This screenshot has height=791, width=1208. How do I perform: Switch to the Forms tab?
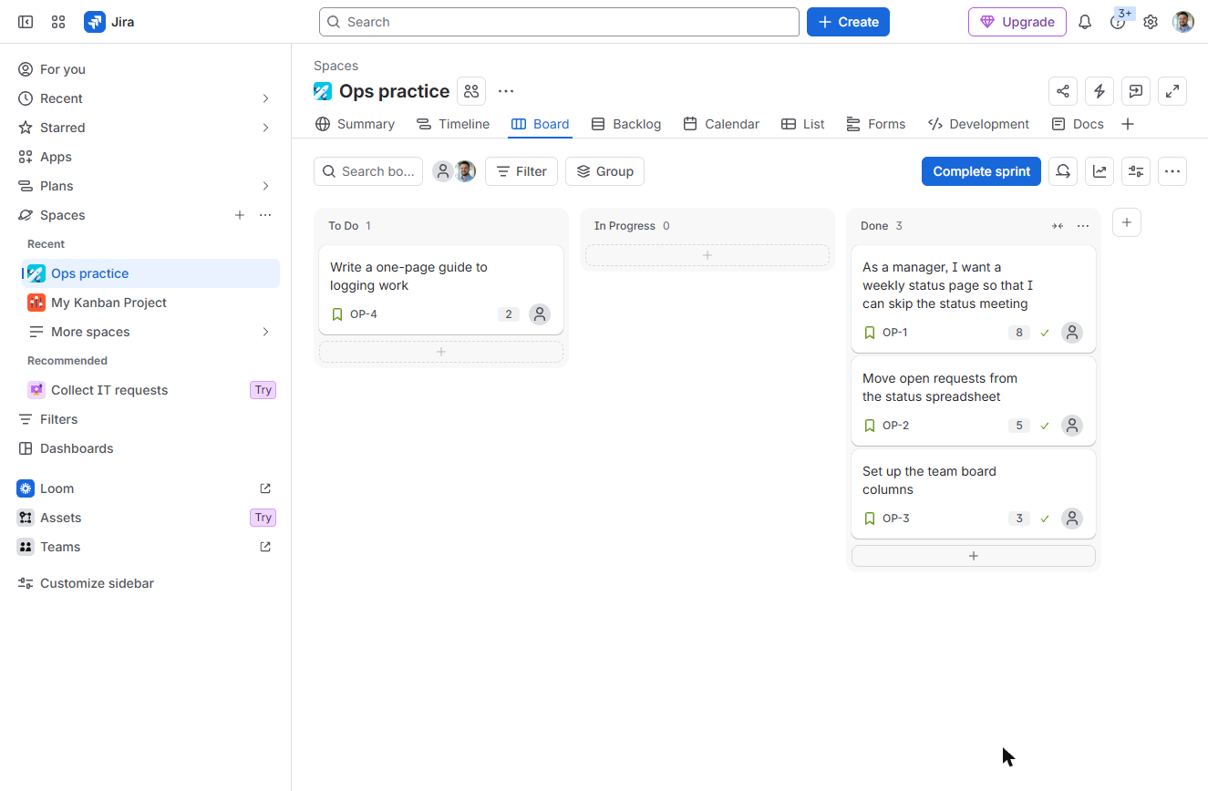[876, 124]
